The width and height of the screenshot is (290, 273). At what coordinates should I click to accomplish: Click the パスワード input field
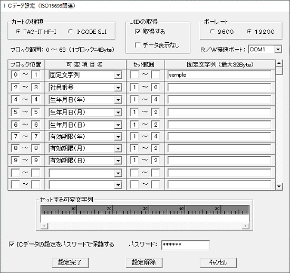click(186, 245)
